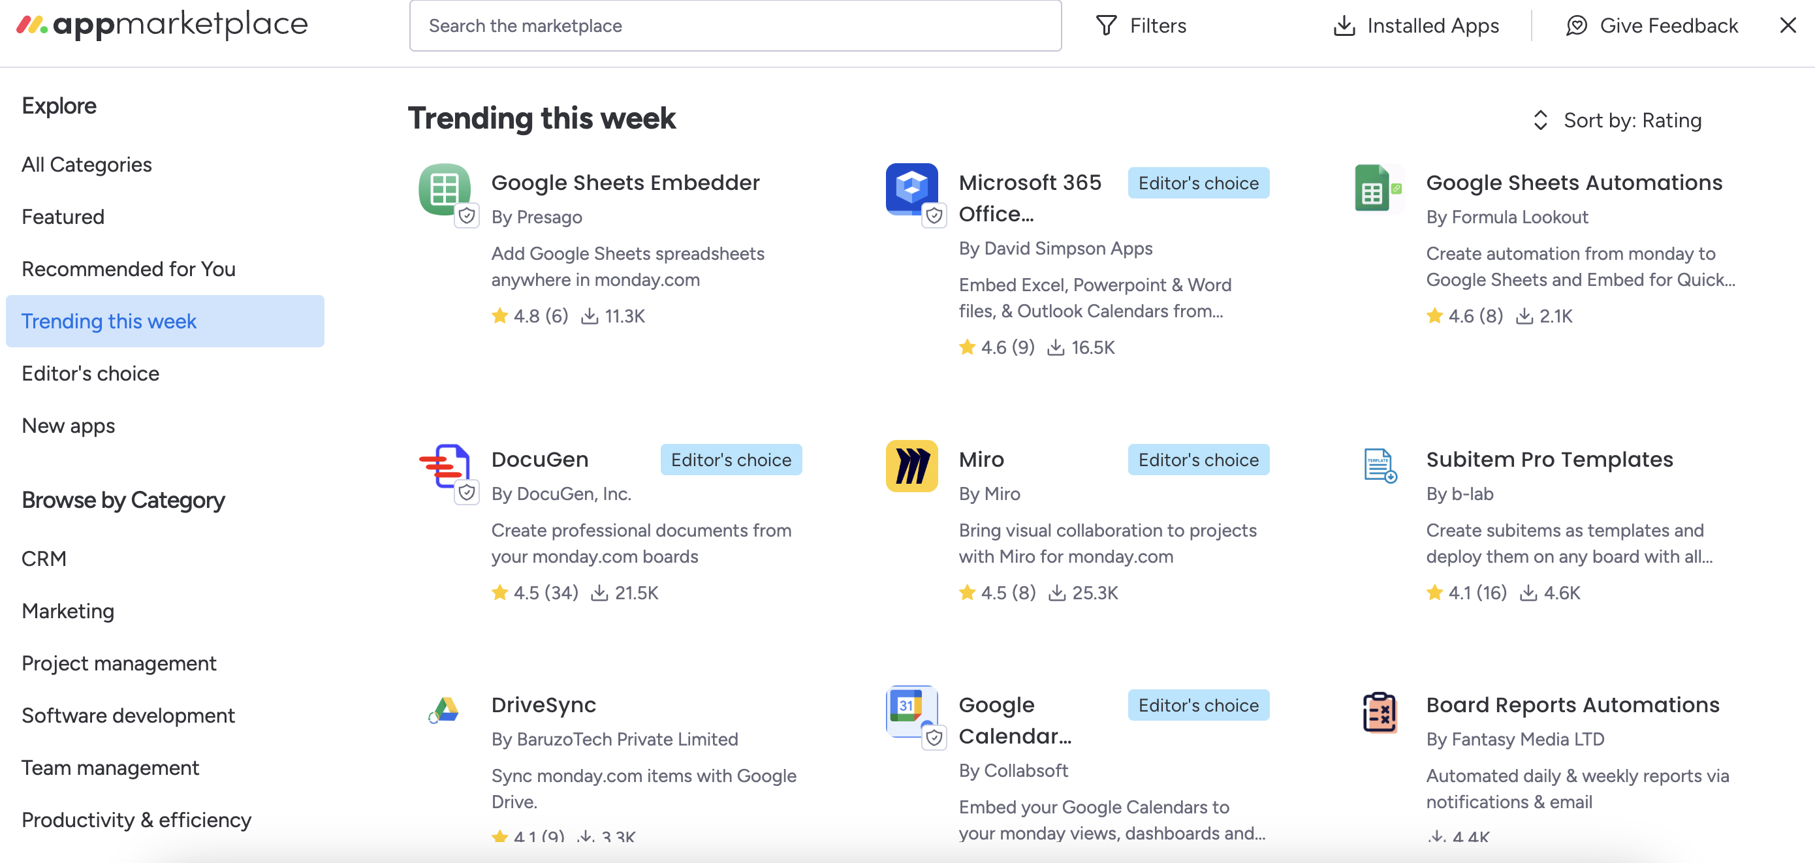This screenshot has width=1815, height=863.
Task: Focus the Search the marketplace field
Action: coord(735,26)
